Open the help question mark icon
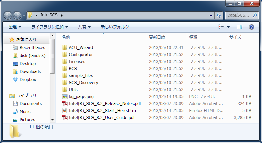 click(x=251, y=27)
